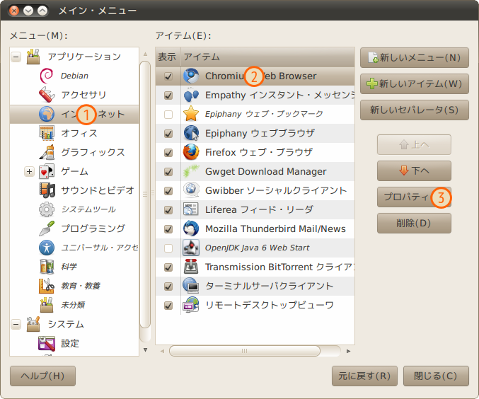
Task: Toggle Gwget Download Manager checkbox
Action: [168, 172]
